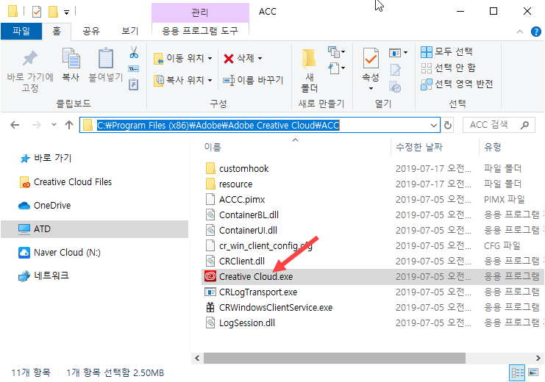This screenshot has height=382, width=545.
Task: Click the Back navigation arrow
Action: point(15,125)
